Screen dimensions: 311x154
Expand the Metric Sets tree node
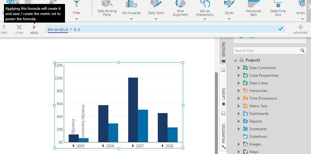(239, 106)
